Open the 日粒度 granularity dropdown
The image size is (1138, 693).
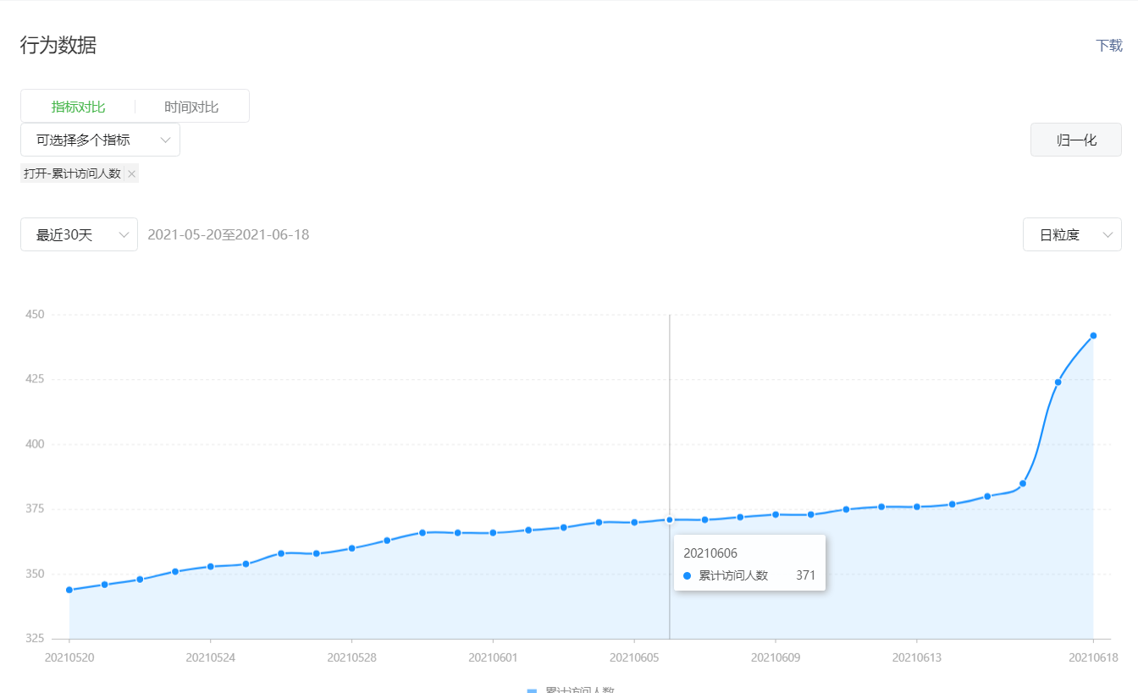pyautogui.click(x=1072, y=234)
